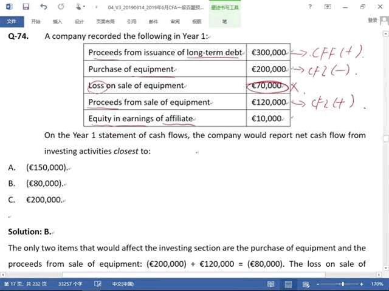Open the 文件 File tab
389x291 pixels.
click(12, 22)
